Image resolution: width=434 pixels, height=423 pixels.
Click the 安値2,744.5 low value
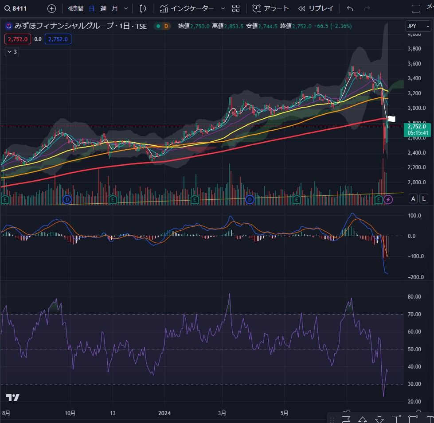pyautogui.click(x=262, y=26)
